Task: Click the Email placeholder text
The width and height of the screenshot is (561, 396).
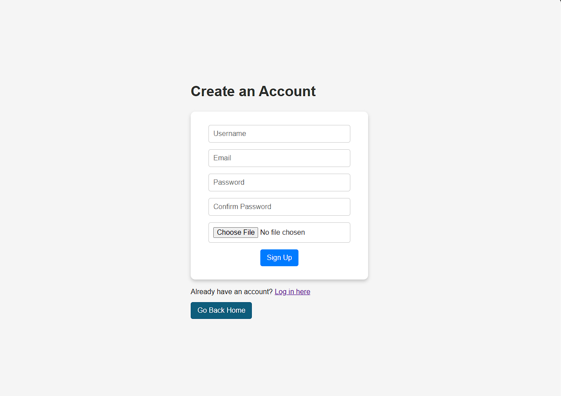Action: 222,158
